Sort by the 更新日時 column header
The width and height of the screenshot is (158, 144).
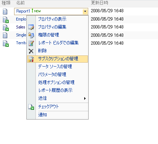(99, 3)
